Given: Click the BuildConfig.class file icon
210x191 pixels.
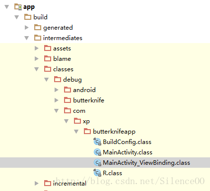Looking at the screenshot, I should (97, 142).
